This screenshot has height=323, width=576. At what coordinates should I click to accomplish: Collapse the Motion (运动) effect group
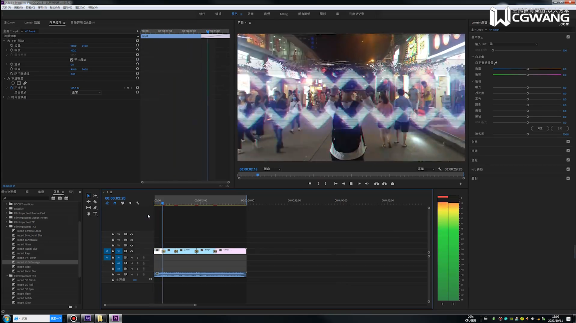(x=4, y=41)
